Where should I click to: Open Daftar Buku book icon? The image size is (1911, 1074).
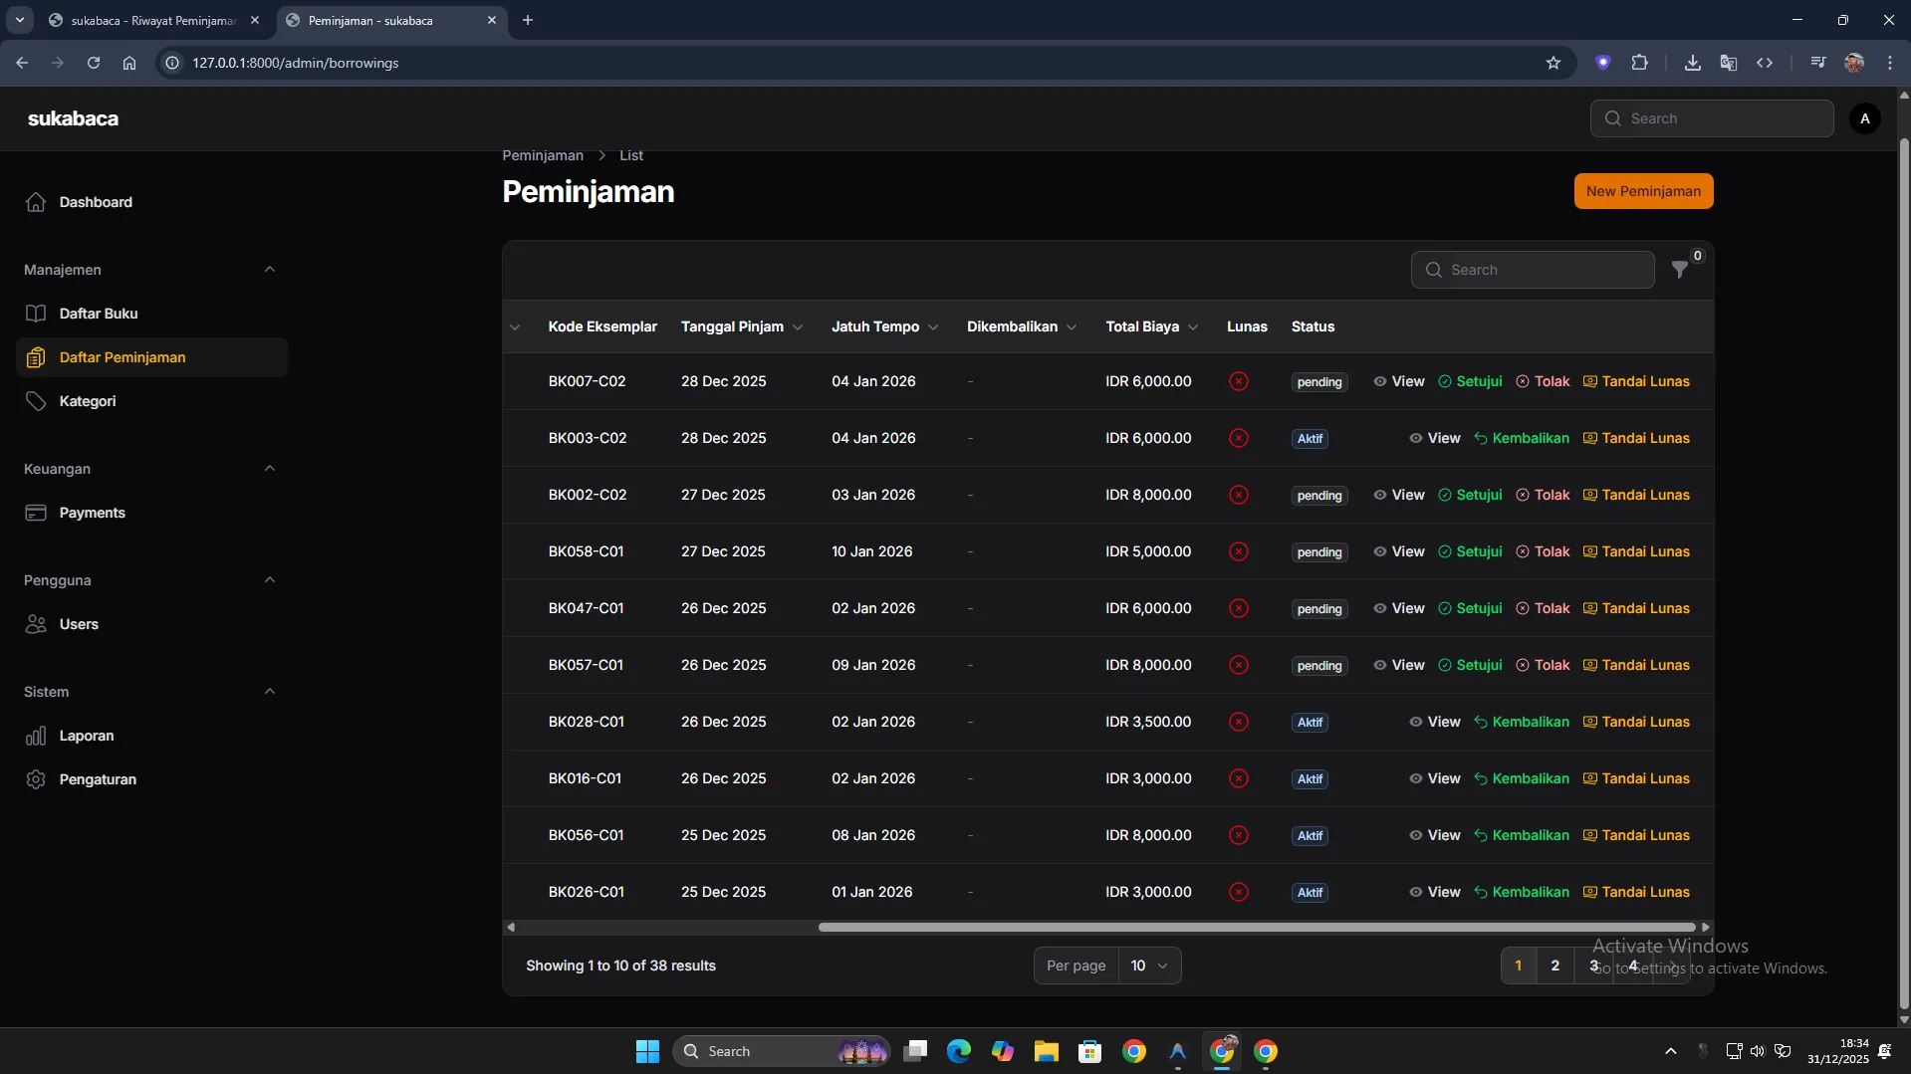click(x=36, y=314)
